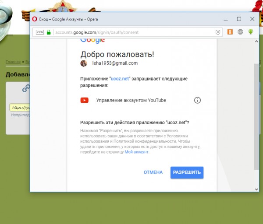Image resolution: width=263 pixels, height=224 pixels.
Task: Click the leha1953@gmail.com email text
Action: (x=115, y=63)
